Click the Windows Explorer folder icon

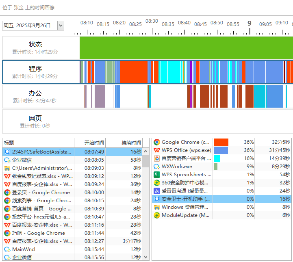pos(156,207)
